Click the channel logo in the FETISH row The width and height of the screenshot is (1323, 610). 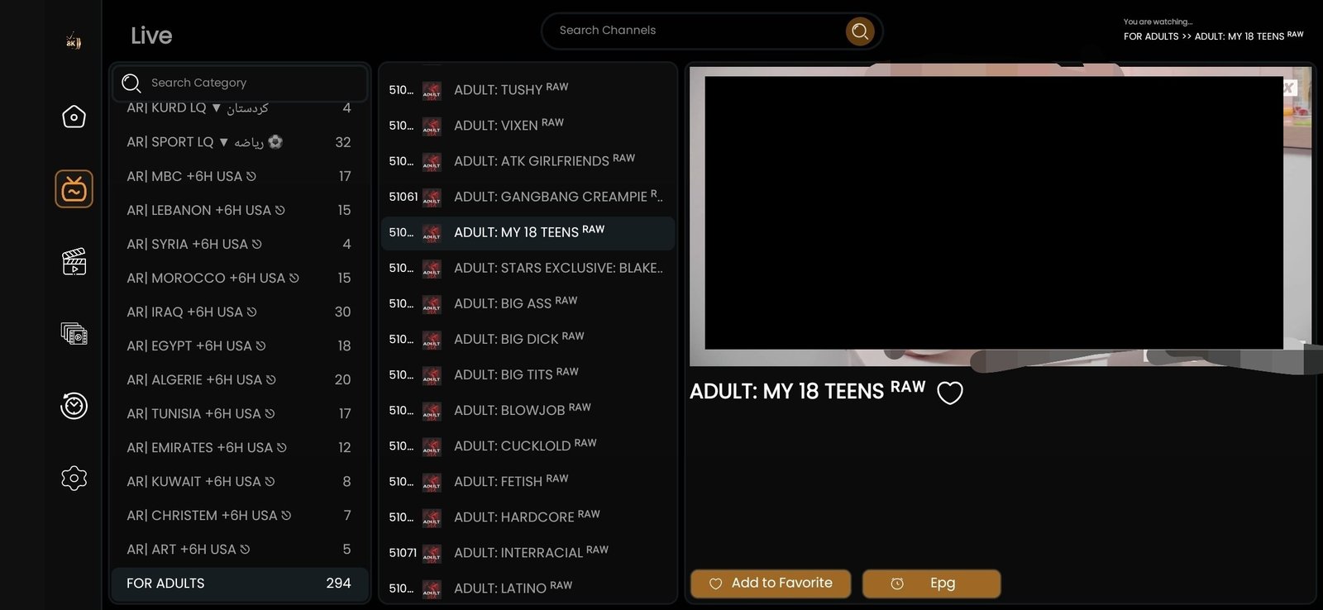[x=432, y=482]
